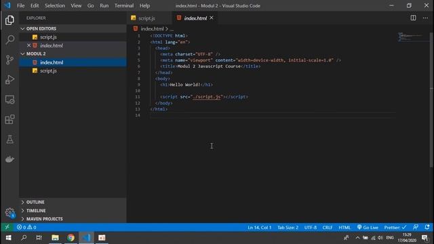Start the Go Live server
The height and width of the screenshot is (244, 434).
pyautogui.click(x=368, y=228)
